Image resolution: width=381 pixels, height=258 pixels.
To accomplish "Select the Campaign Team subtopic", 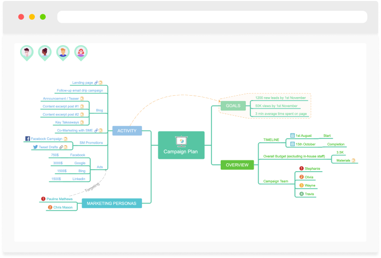I will click(276, 181).
